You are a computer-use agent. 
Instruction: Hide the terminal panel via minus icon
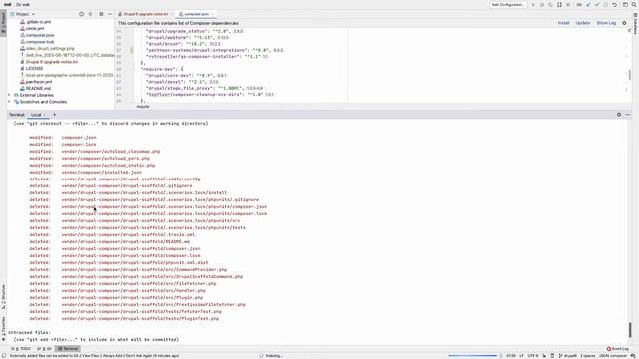click(627, 115)
